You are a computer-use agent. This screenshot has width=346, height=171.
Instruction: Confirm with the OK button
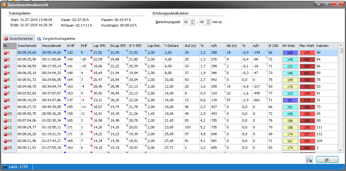(327, 160)
